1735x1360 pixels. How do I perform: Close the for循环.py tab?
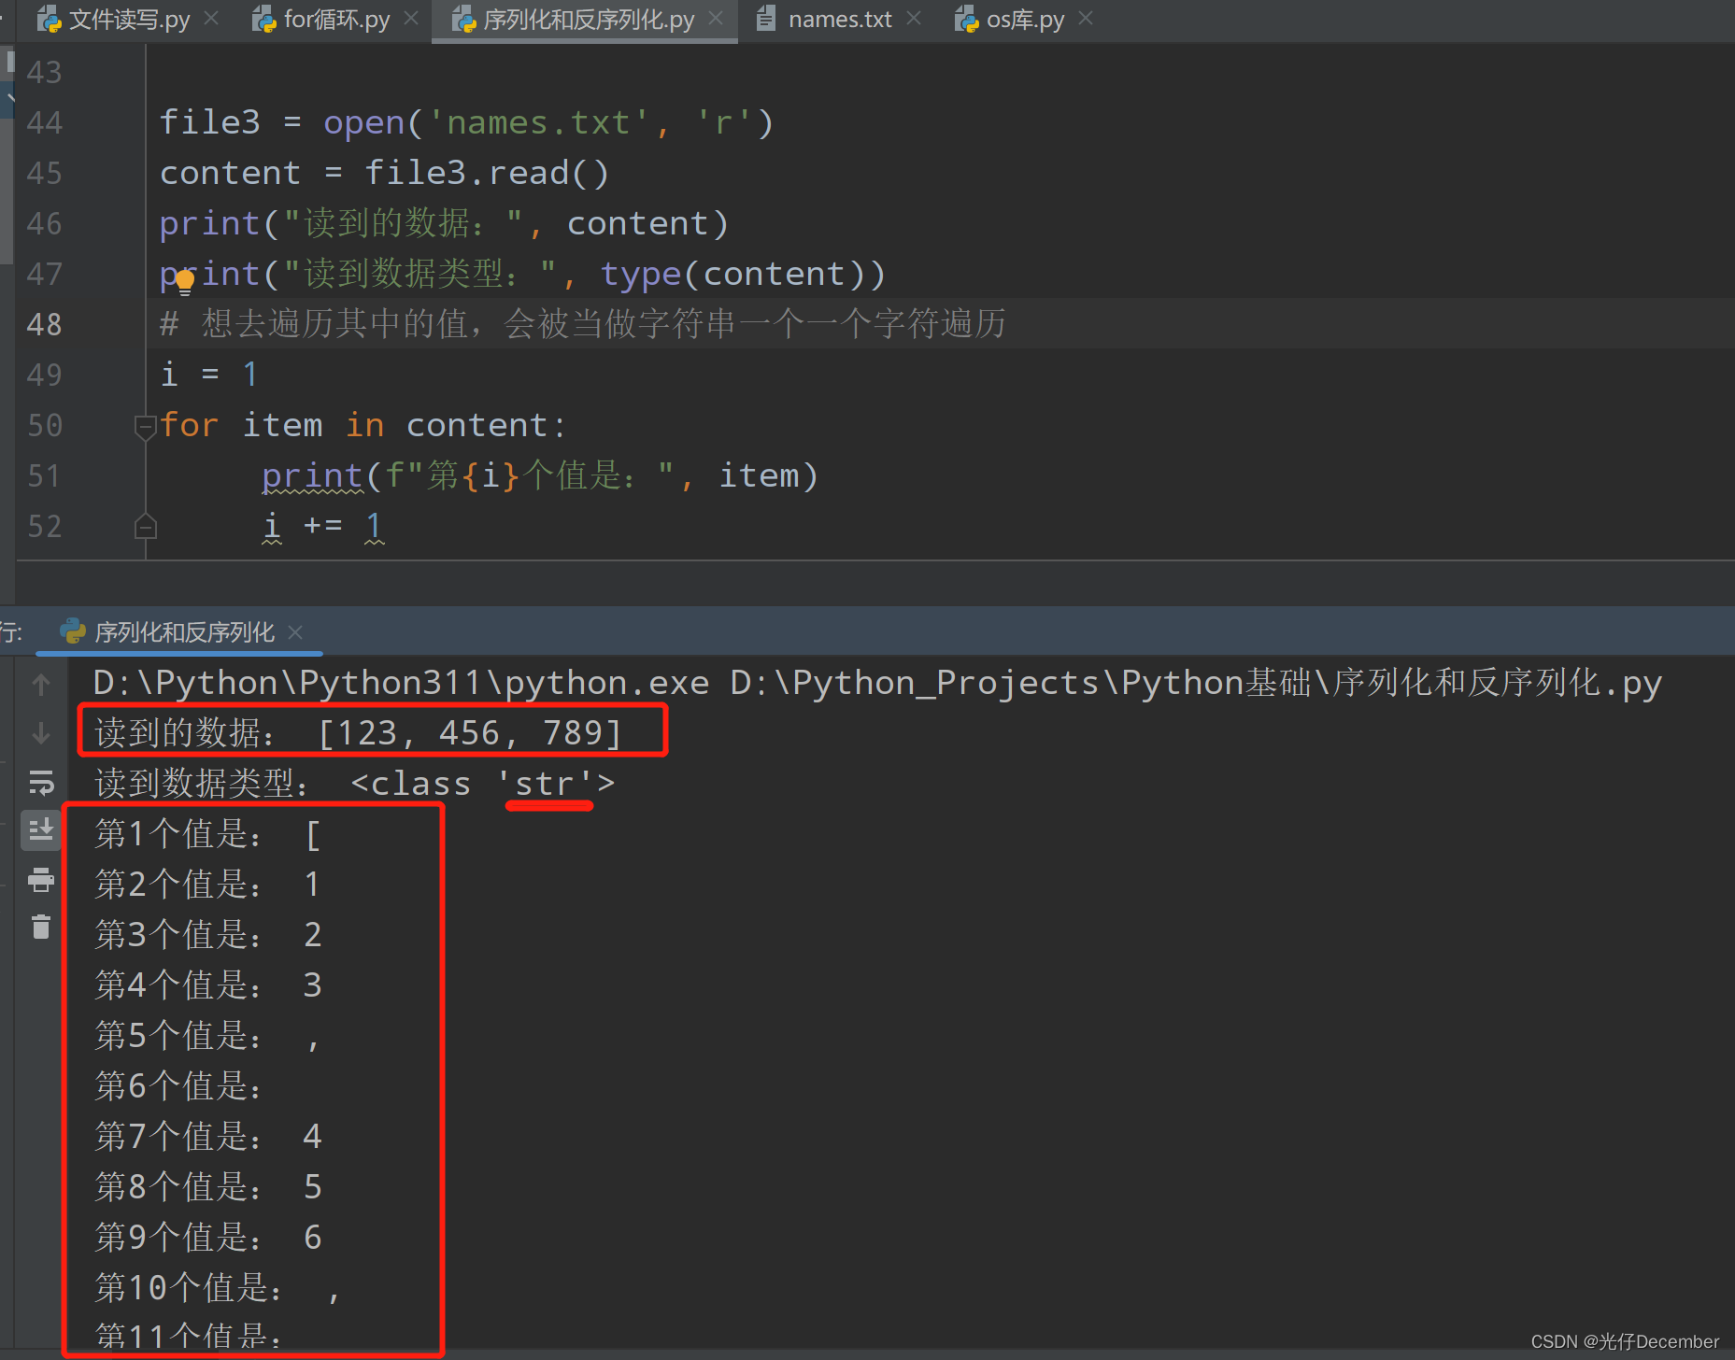[x=411, y=19]
